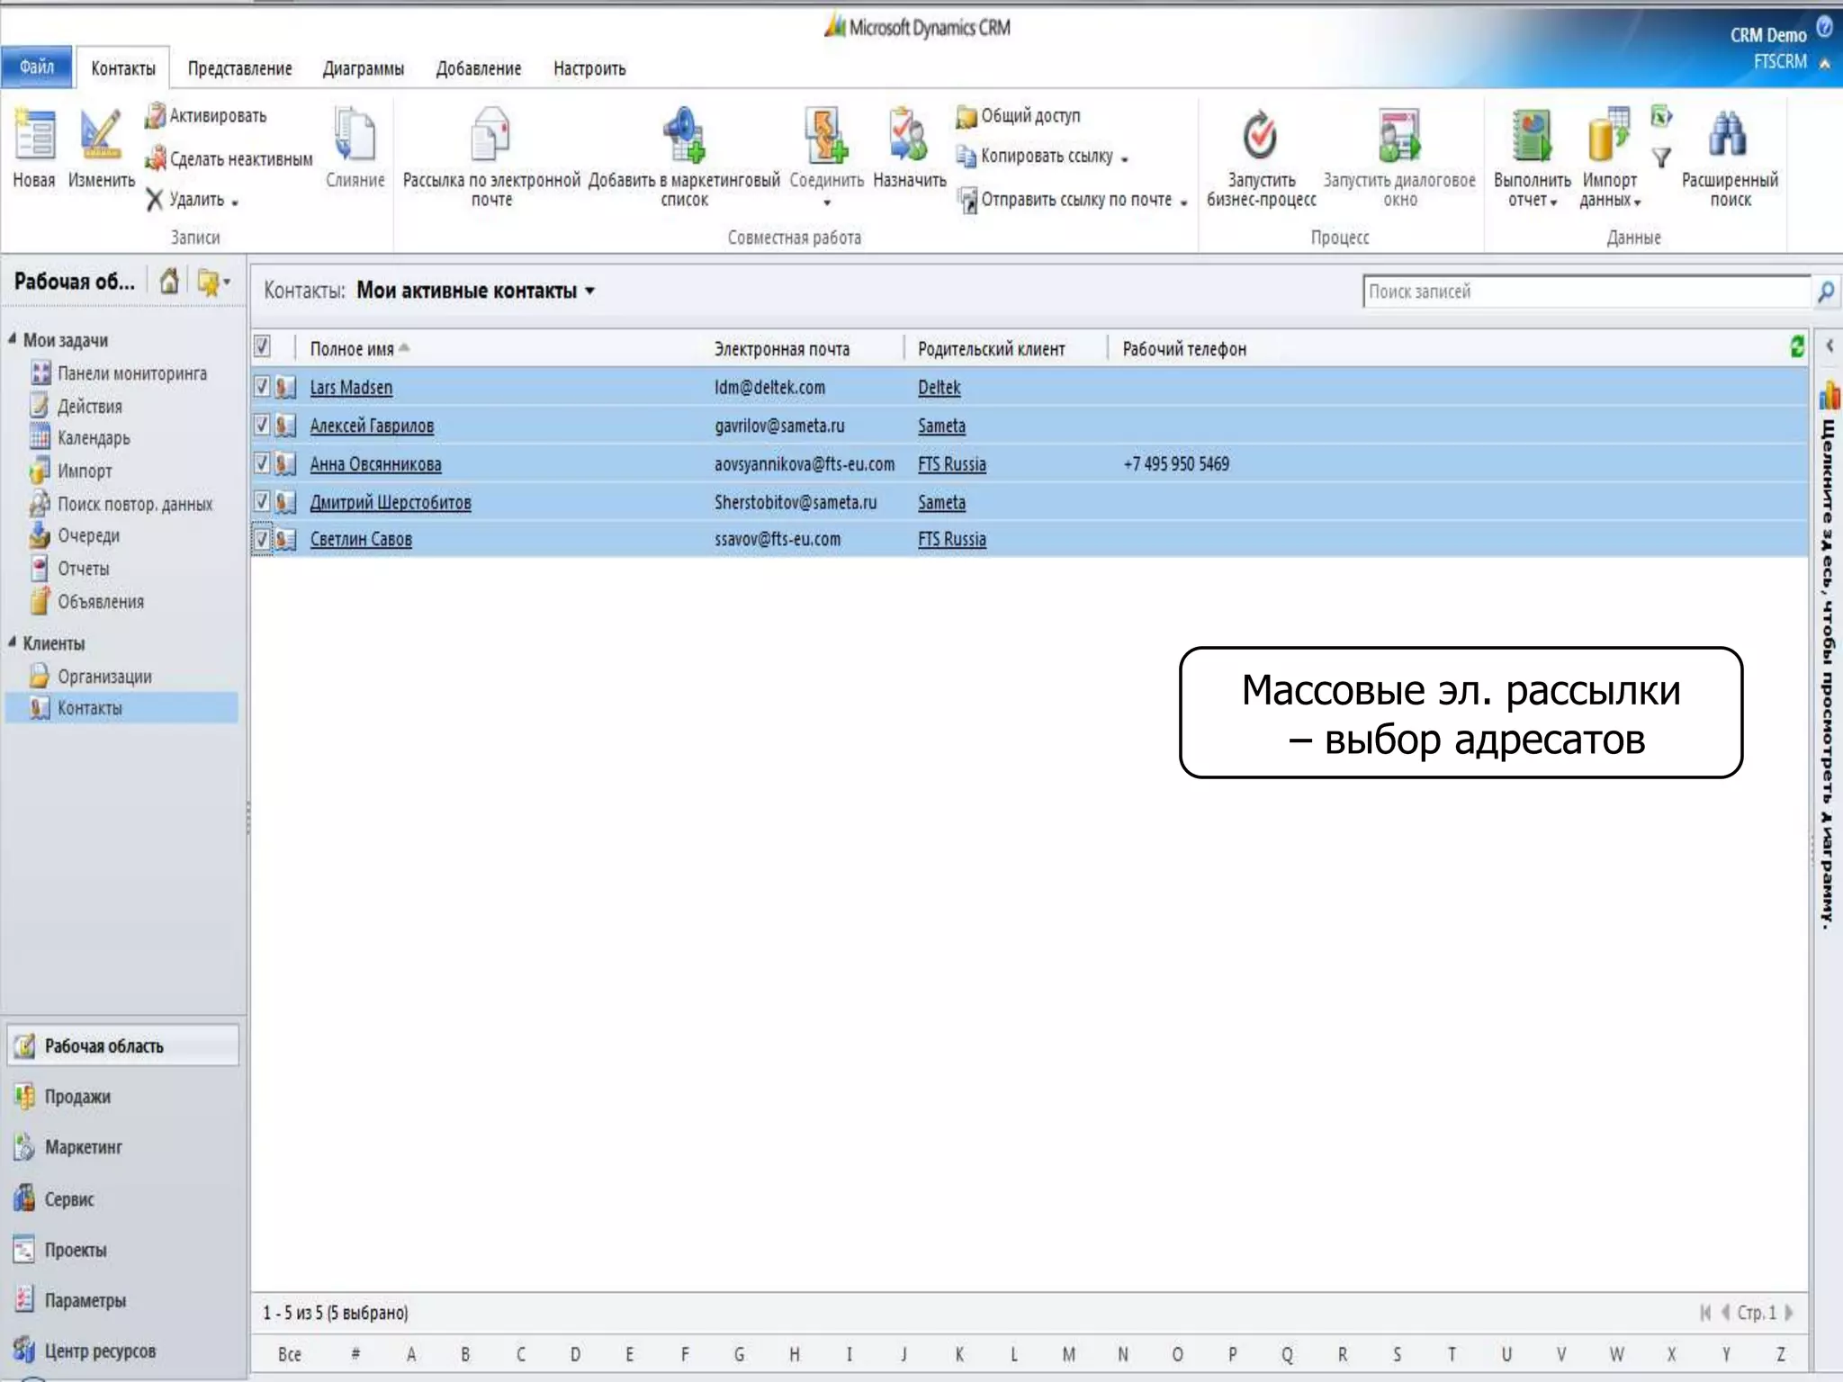Click the Advanced Find binoculars icon
The image size is (1843, 1382).
[x=1728, y=137]
